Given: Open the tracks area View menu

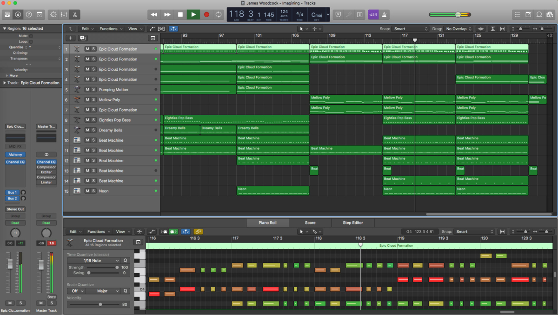Looking at the screenshot, I should coord(134,29).
